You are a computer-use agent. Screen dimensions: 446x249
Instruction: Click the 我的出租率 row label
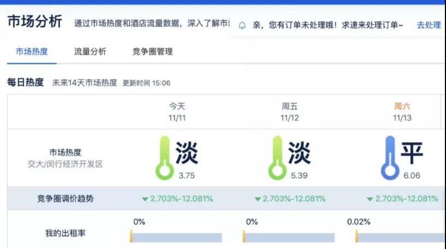(65, 234)
